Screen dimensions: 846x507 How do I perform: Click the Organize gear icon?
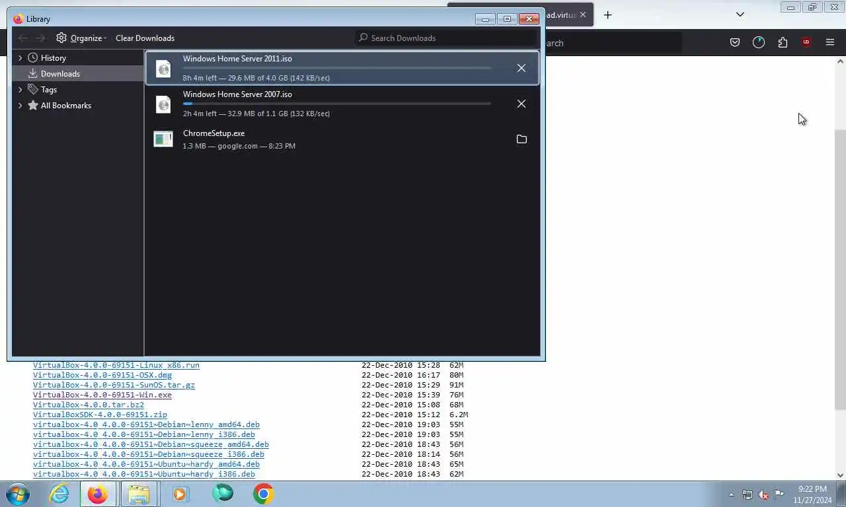61,38
